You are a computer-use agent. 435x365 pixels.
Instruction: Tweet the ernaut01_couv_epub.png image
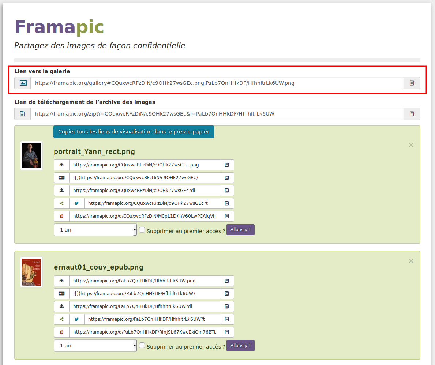[x=77, y=319]
